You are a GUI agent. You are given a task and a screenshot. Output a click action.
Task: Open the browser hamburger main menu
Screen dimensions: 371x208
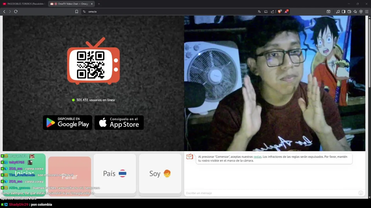[367, 12]
